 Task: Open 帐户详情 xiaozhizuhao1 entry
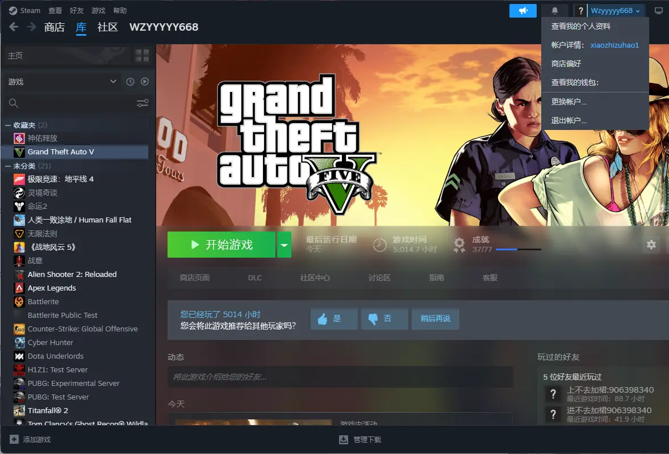[595, 45]
